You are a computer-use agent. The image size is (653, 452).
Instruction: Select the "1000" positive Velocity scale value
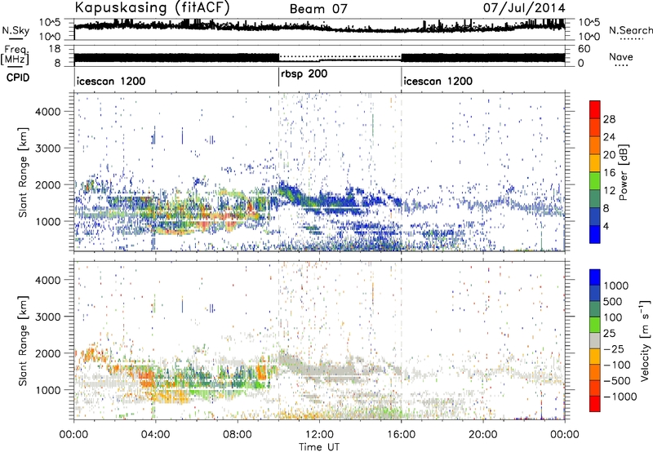coord(616,286)
